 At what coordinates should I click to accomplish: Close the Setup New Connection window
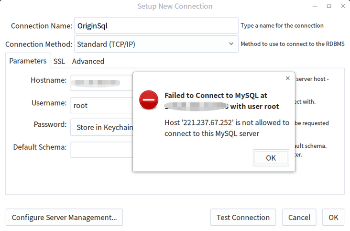(342, 6)
